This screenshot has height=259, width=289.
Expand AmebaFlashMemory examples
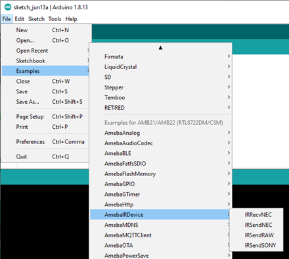tap(161, 174)
